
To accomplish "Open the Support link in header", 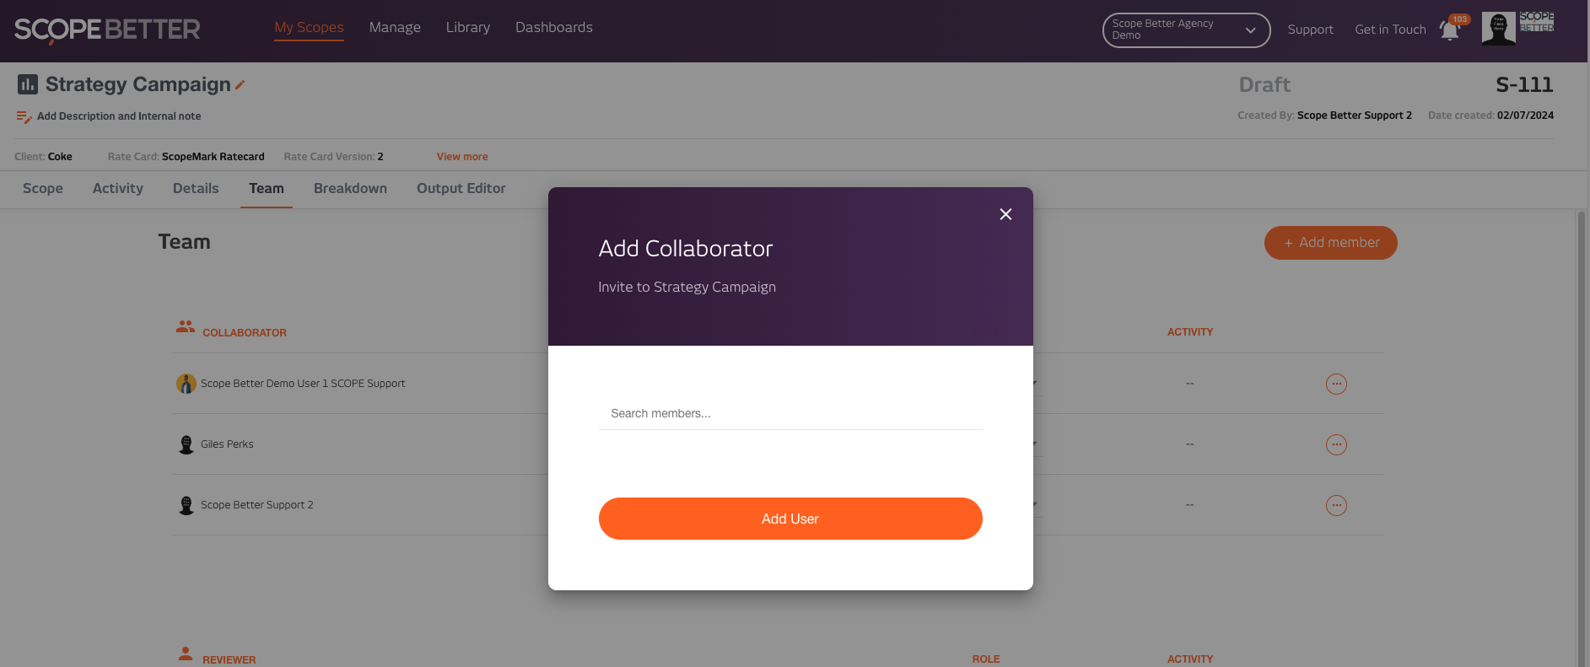I will click(x=1310, y=30).
